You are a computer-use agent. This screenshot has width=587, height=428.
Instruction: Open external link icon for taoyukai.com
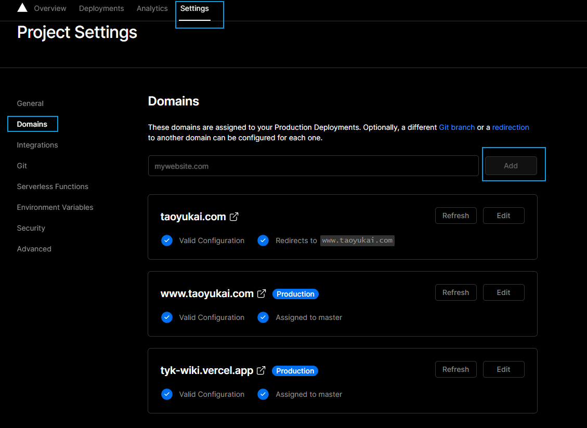pyautogui.click(x=234, y=217)
